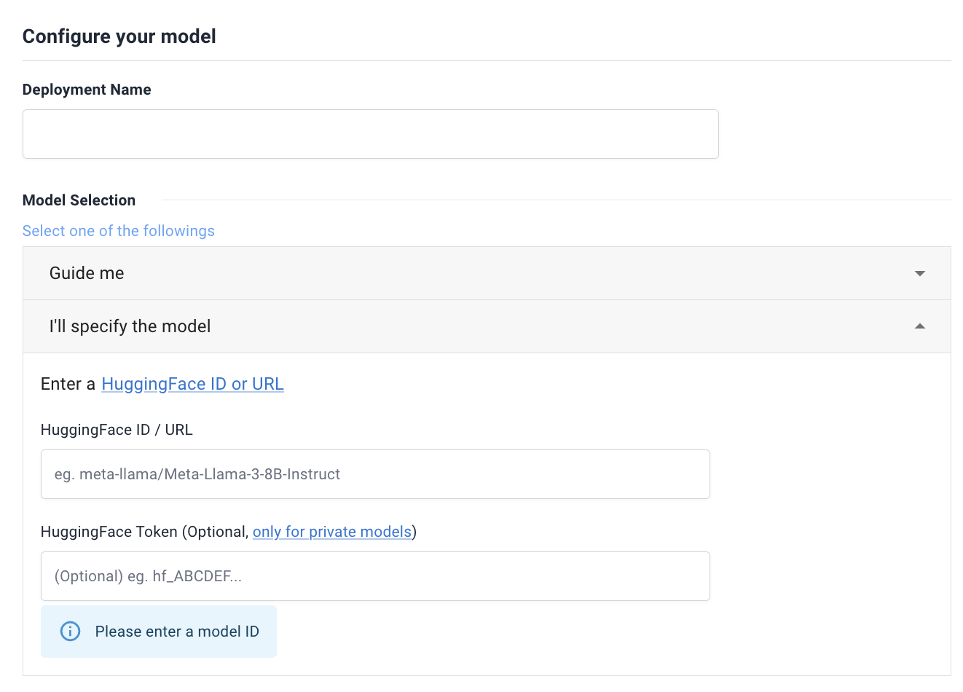Click the "Model Selection" section title
Viewport: 963px width, 692px height.
pos(79,200)
